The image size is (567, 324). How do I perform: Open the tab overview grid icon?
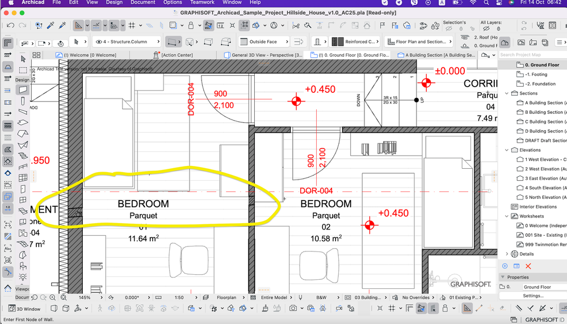36,55
